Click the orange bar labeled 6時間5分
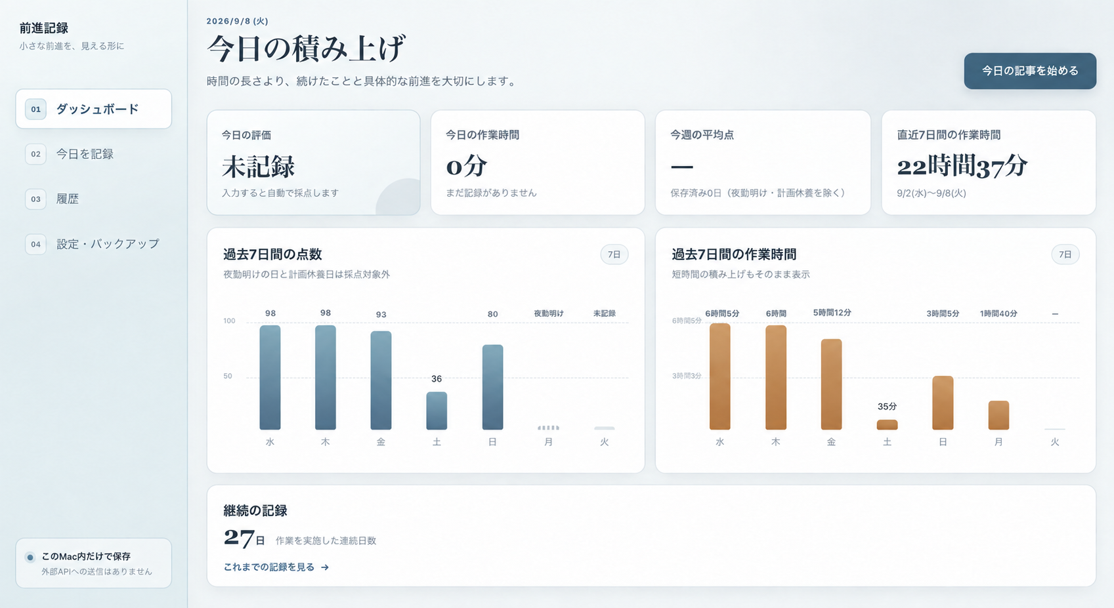Screen dimensions: 1114x608 720,376
